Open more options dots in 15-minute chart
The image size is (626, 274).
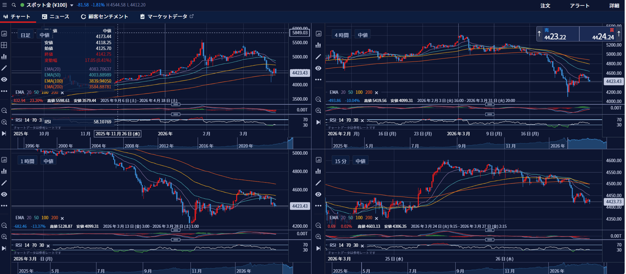tap(318, 206)
